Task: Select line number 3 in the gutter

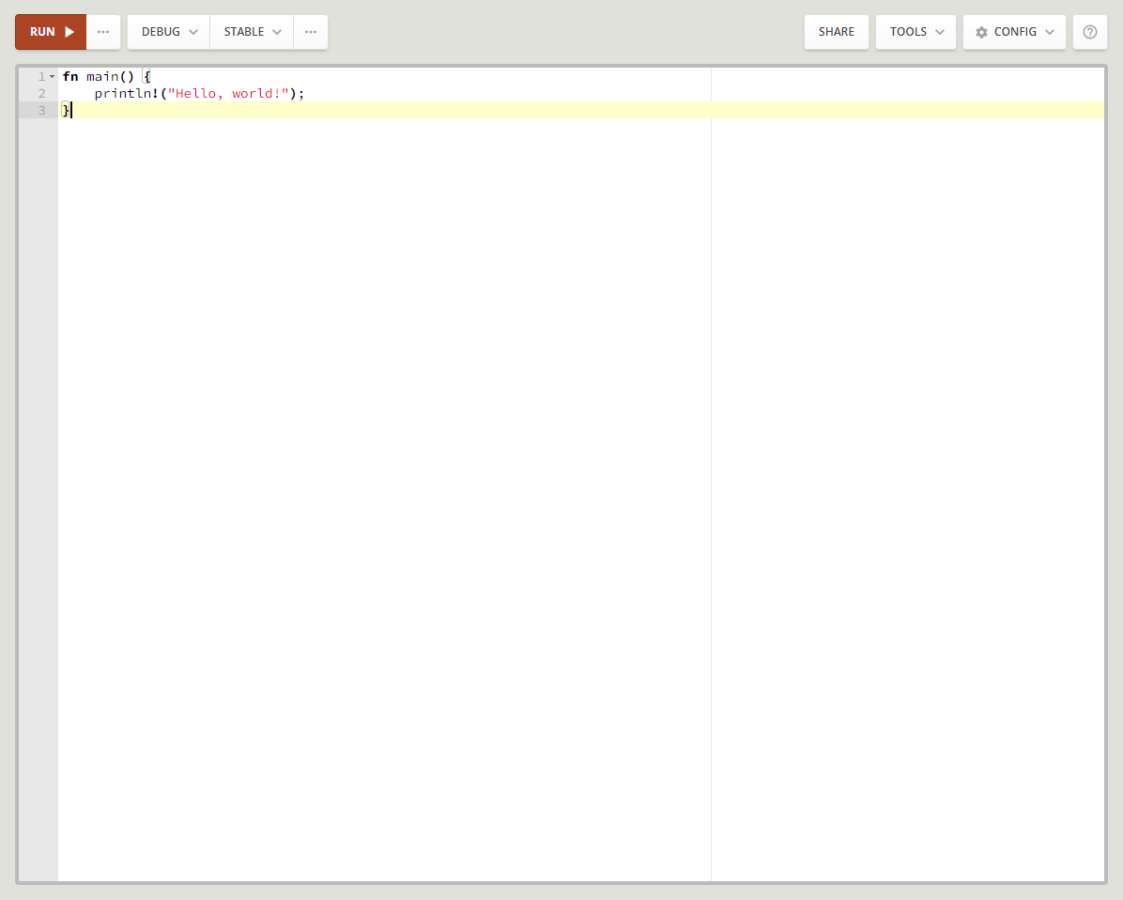Action: click(x=40, y=111)
